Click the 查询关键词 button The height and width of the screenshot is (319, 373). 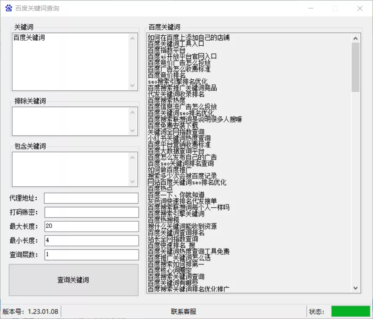(x=74, y=280)
